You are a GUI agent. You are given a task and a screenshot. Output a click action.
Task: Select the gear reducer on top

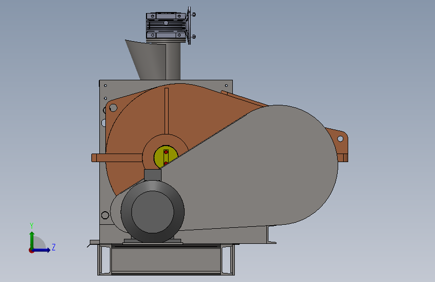point(166,26)
